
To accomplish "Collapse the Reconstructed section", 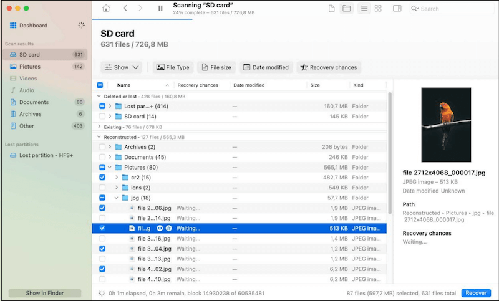I will click(x=99, y=136).
